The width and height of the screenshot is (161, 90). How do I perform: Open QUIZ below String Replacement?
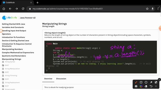(7, 86)
